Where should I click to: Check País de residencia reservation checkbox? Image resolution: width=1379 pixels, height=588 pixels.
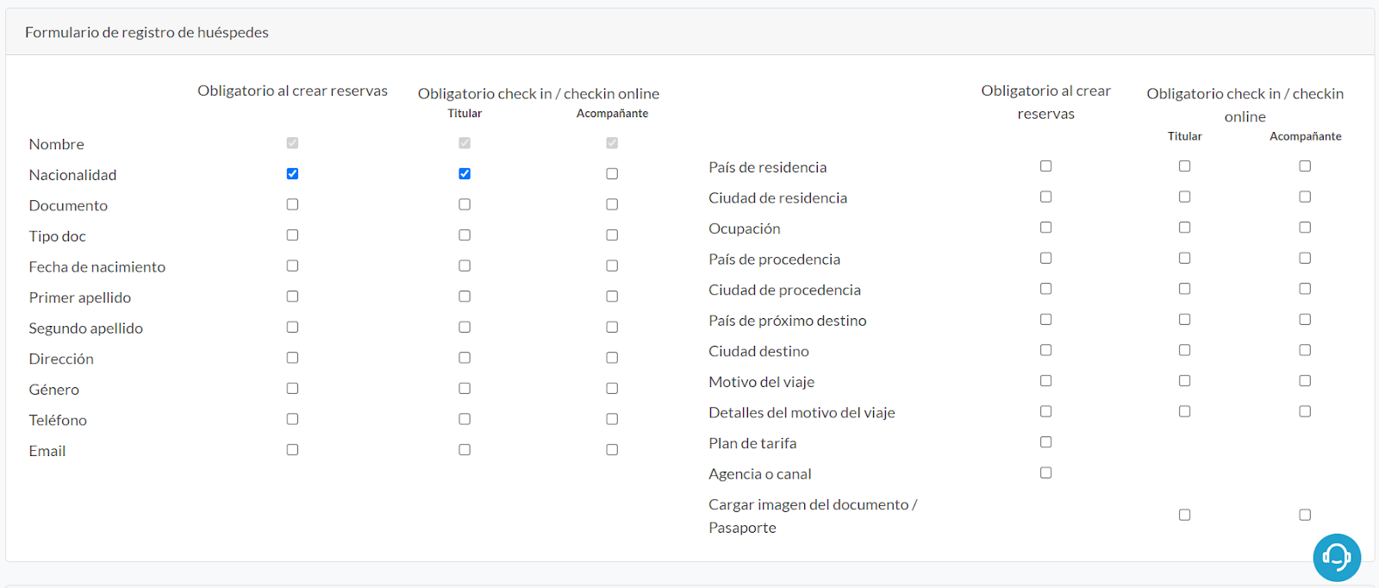click(1045, 166)
